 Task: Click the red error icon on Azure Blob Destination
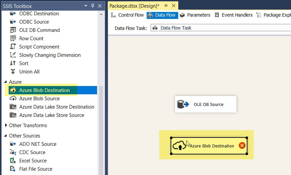coord(242,145)
